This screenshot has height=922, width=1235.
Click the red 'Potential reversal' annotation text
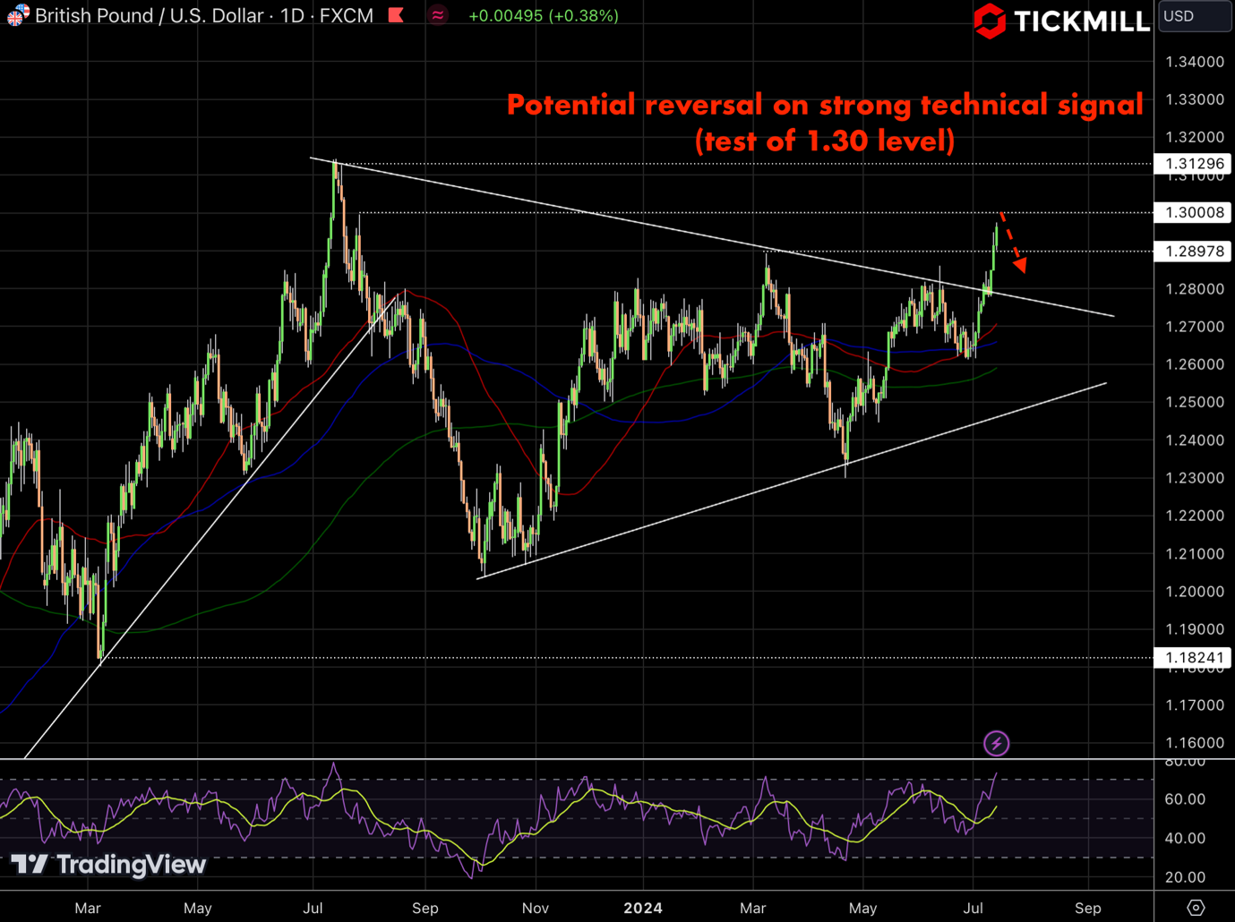825,105
